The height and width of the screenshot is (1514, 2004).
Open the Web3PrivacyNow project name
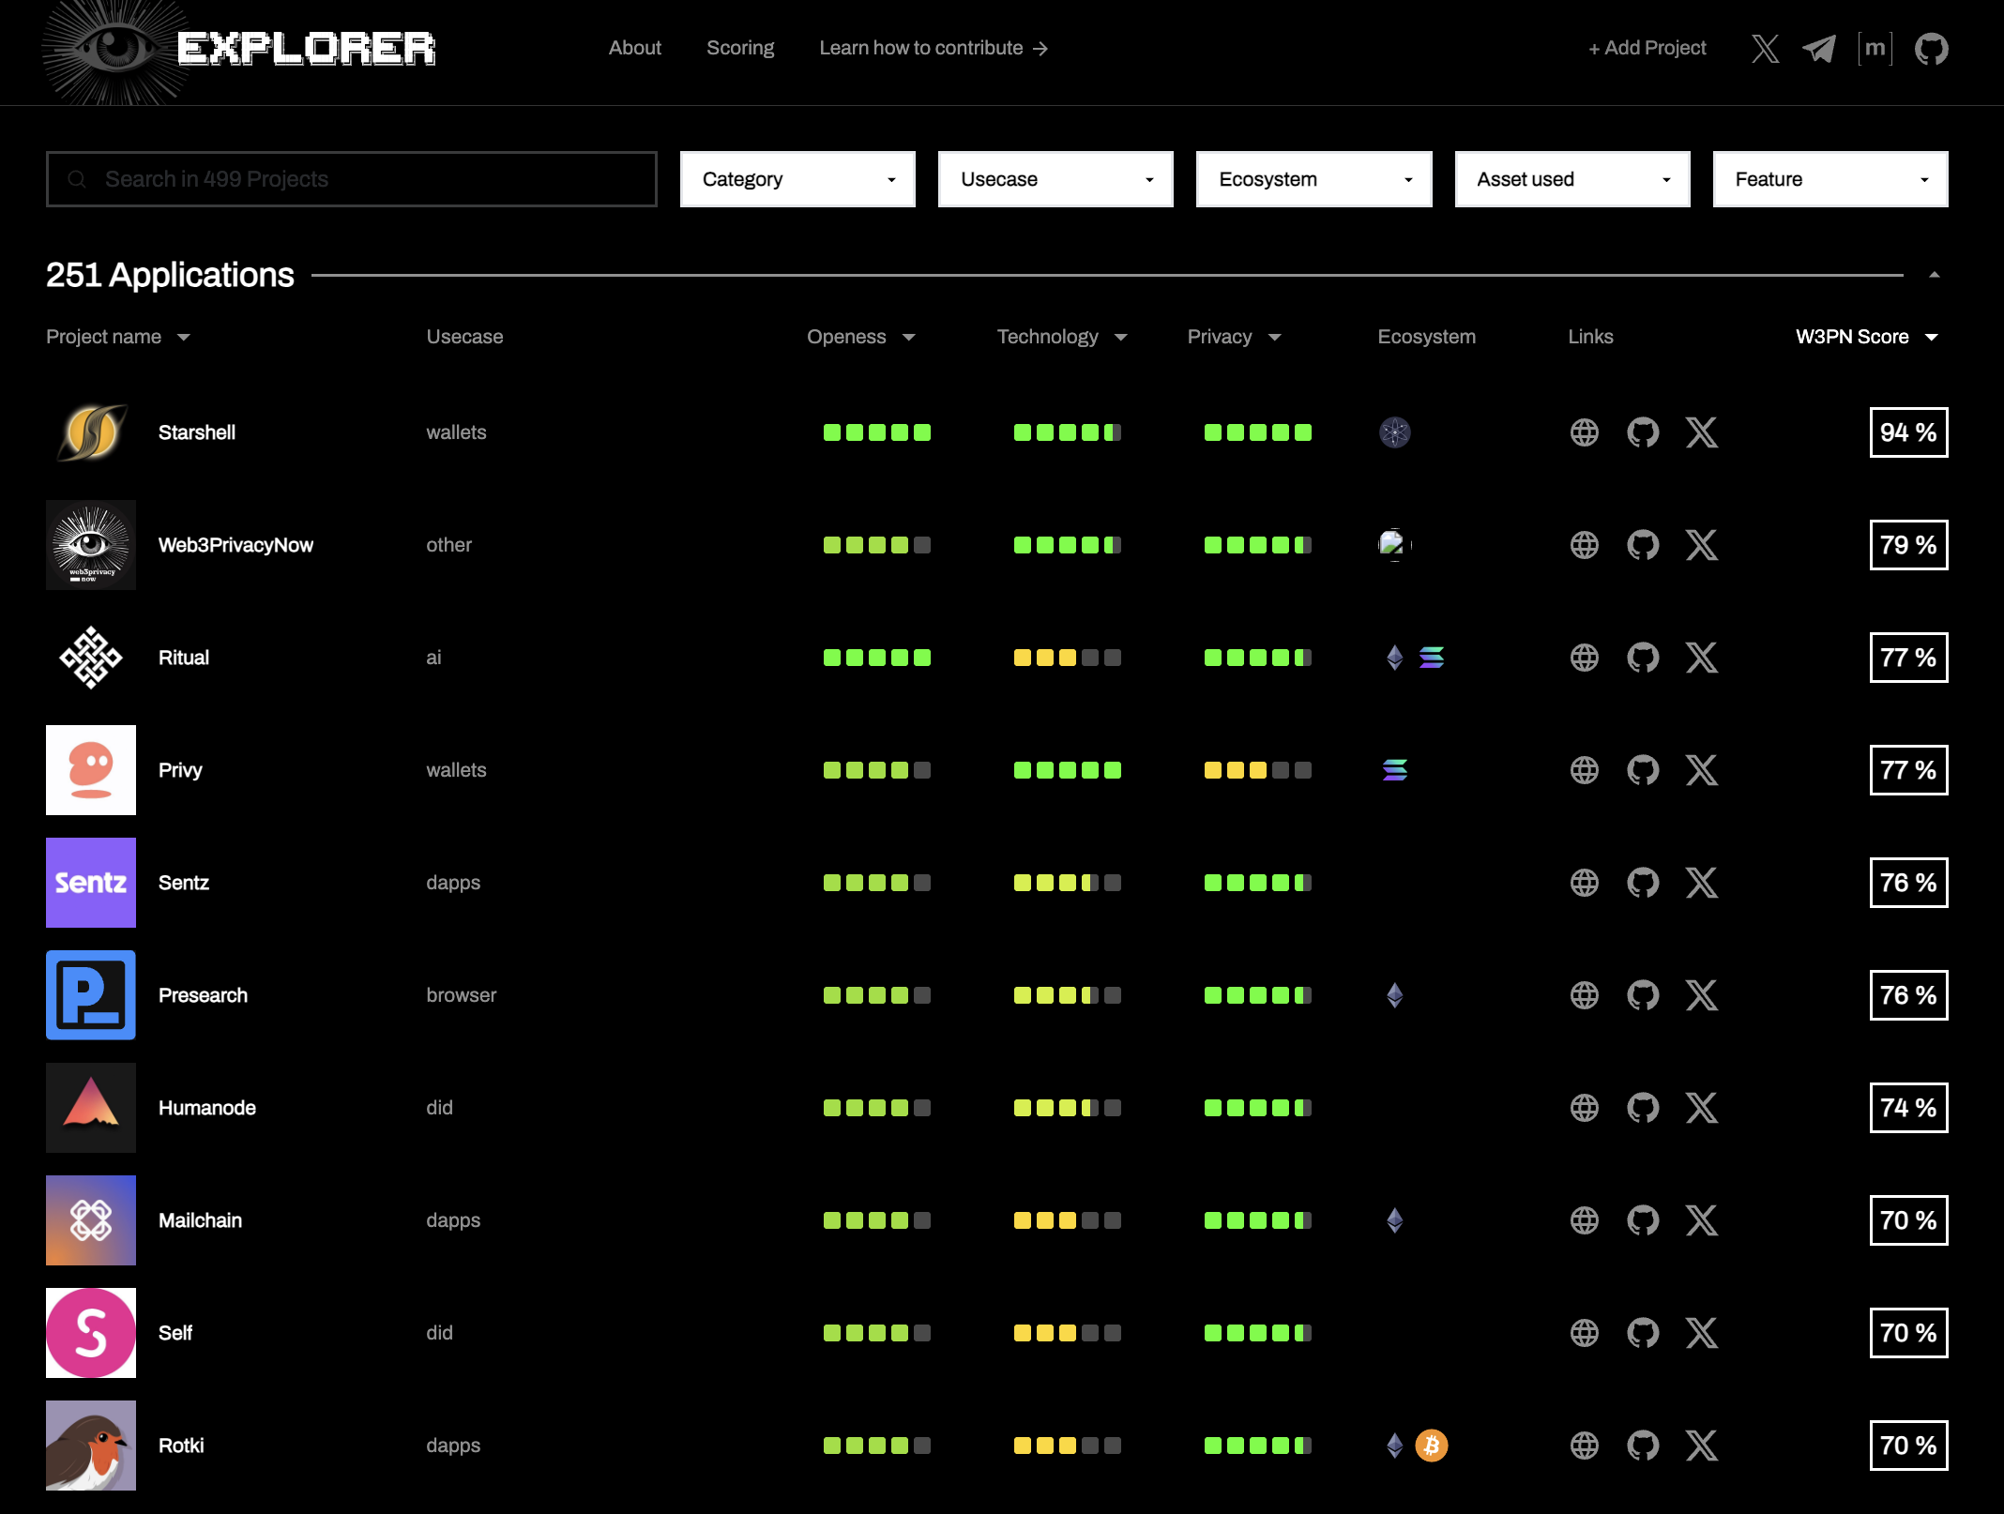[x=235, y=545]
